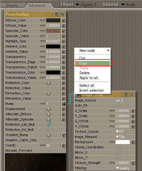Expand the Filtering Quality dropdown

click(x=123, y=168)
